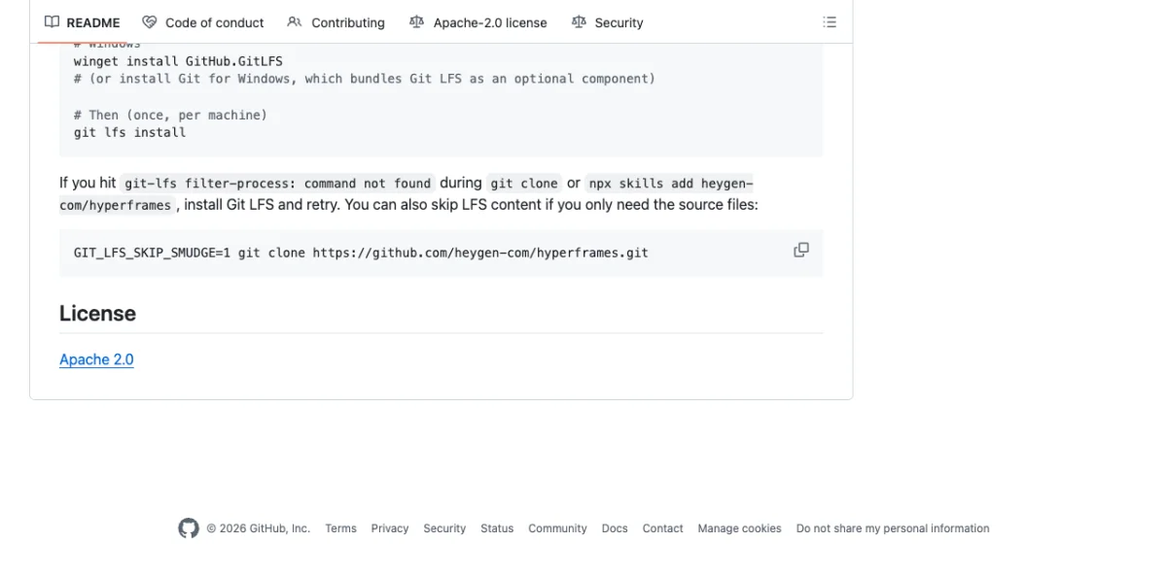The image size is (1167, 577).
Task: Click the Code of conduct heart icon
Action: pos(149,22)
